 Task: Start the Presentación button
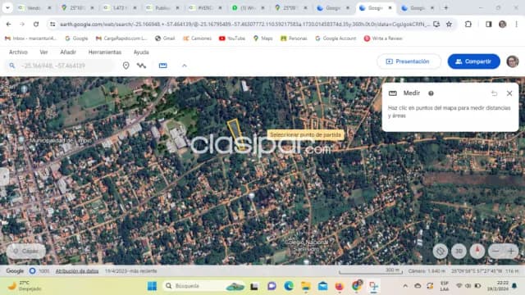click(x=409, y=61)
